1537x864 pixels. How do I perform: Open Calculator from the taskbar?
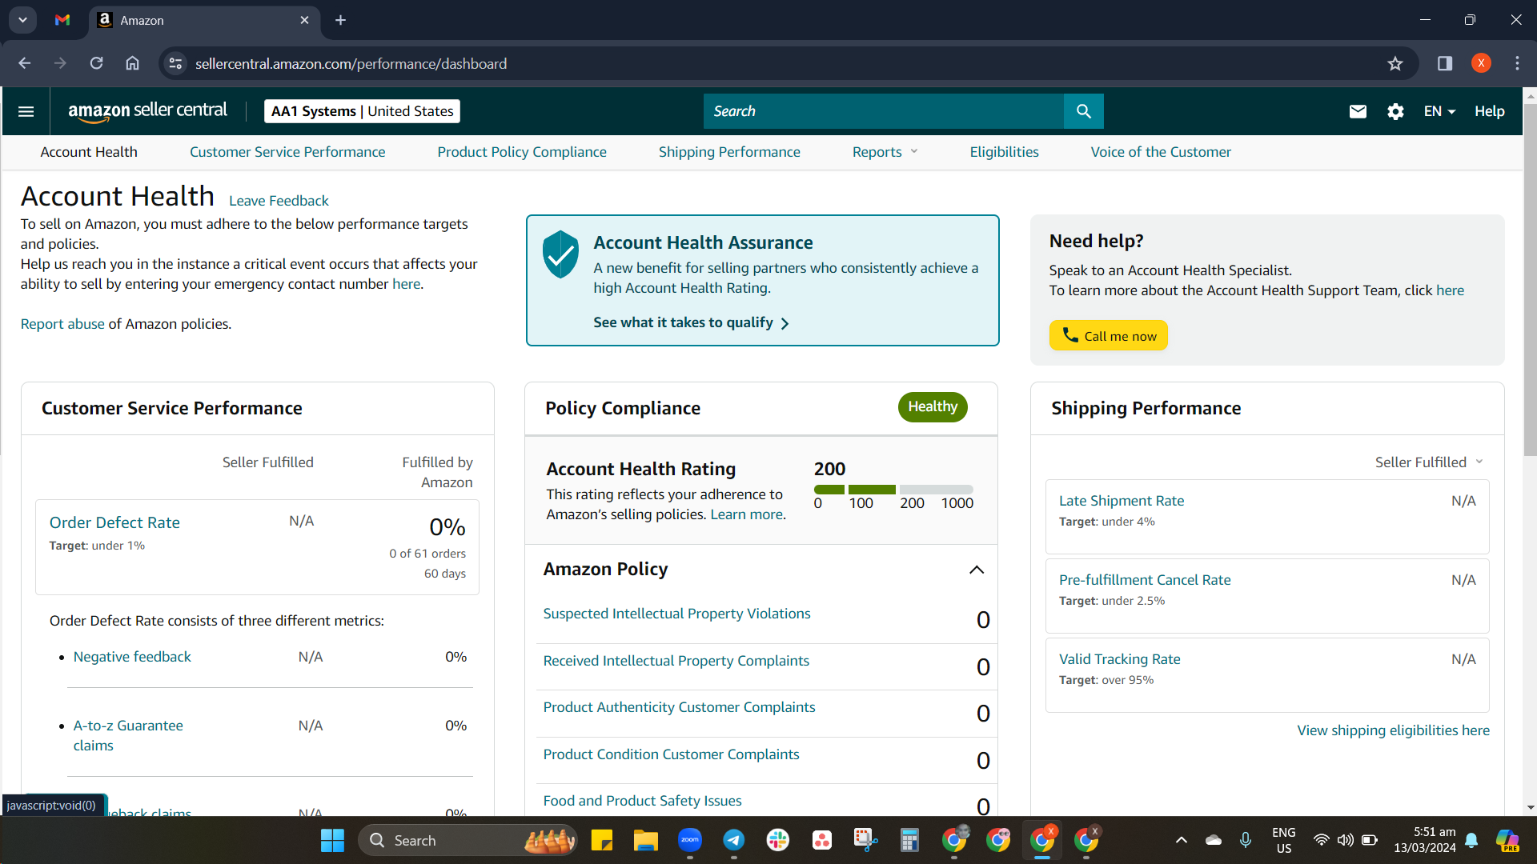tap(909, 841)
